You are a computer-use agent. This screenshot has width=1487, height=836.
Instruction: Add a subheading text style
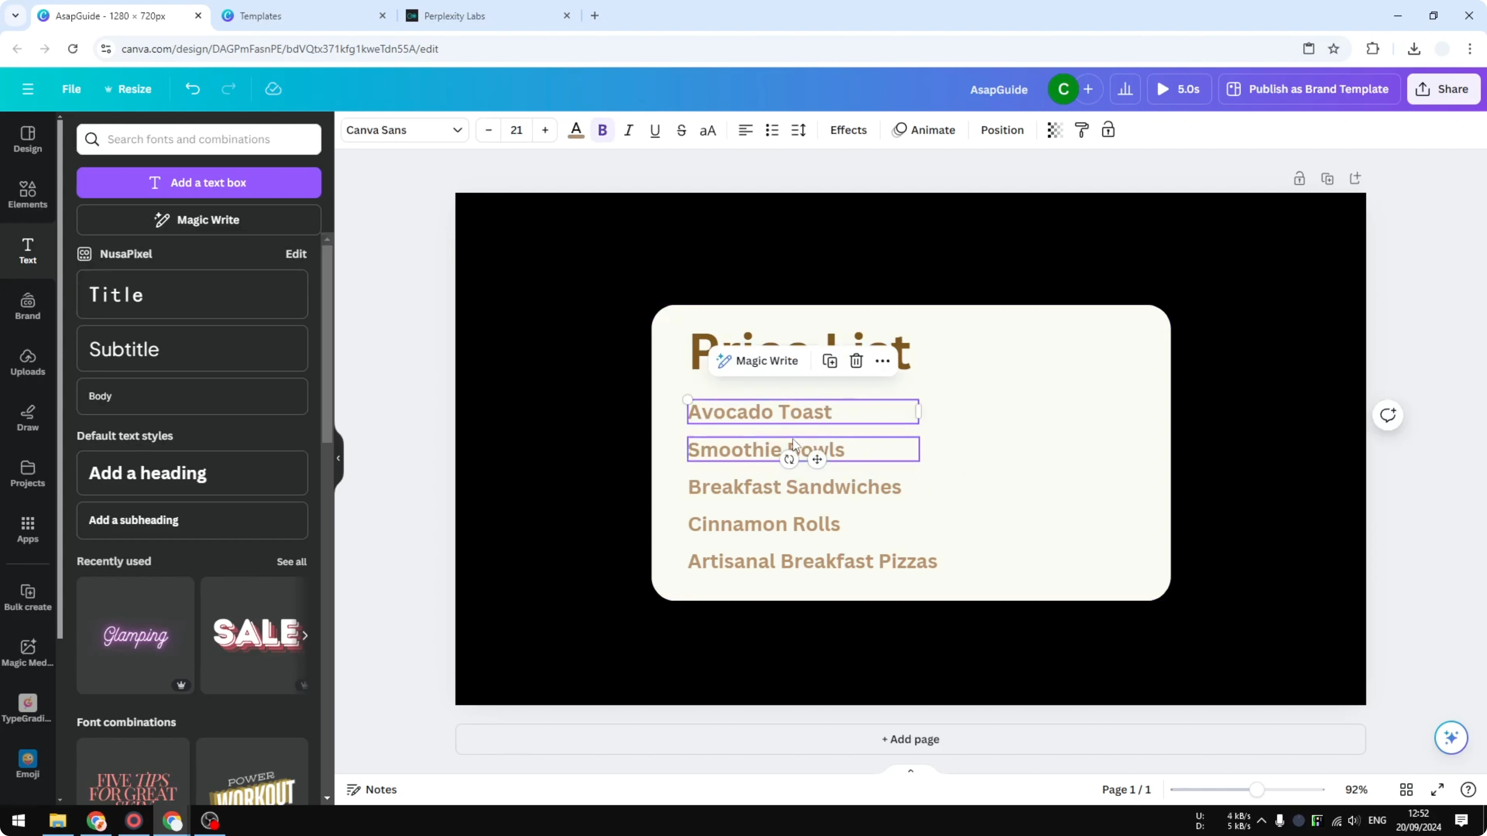point(192,521)
